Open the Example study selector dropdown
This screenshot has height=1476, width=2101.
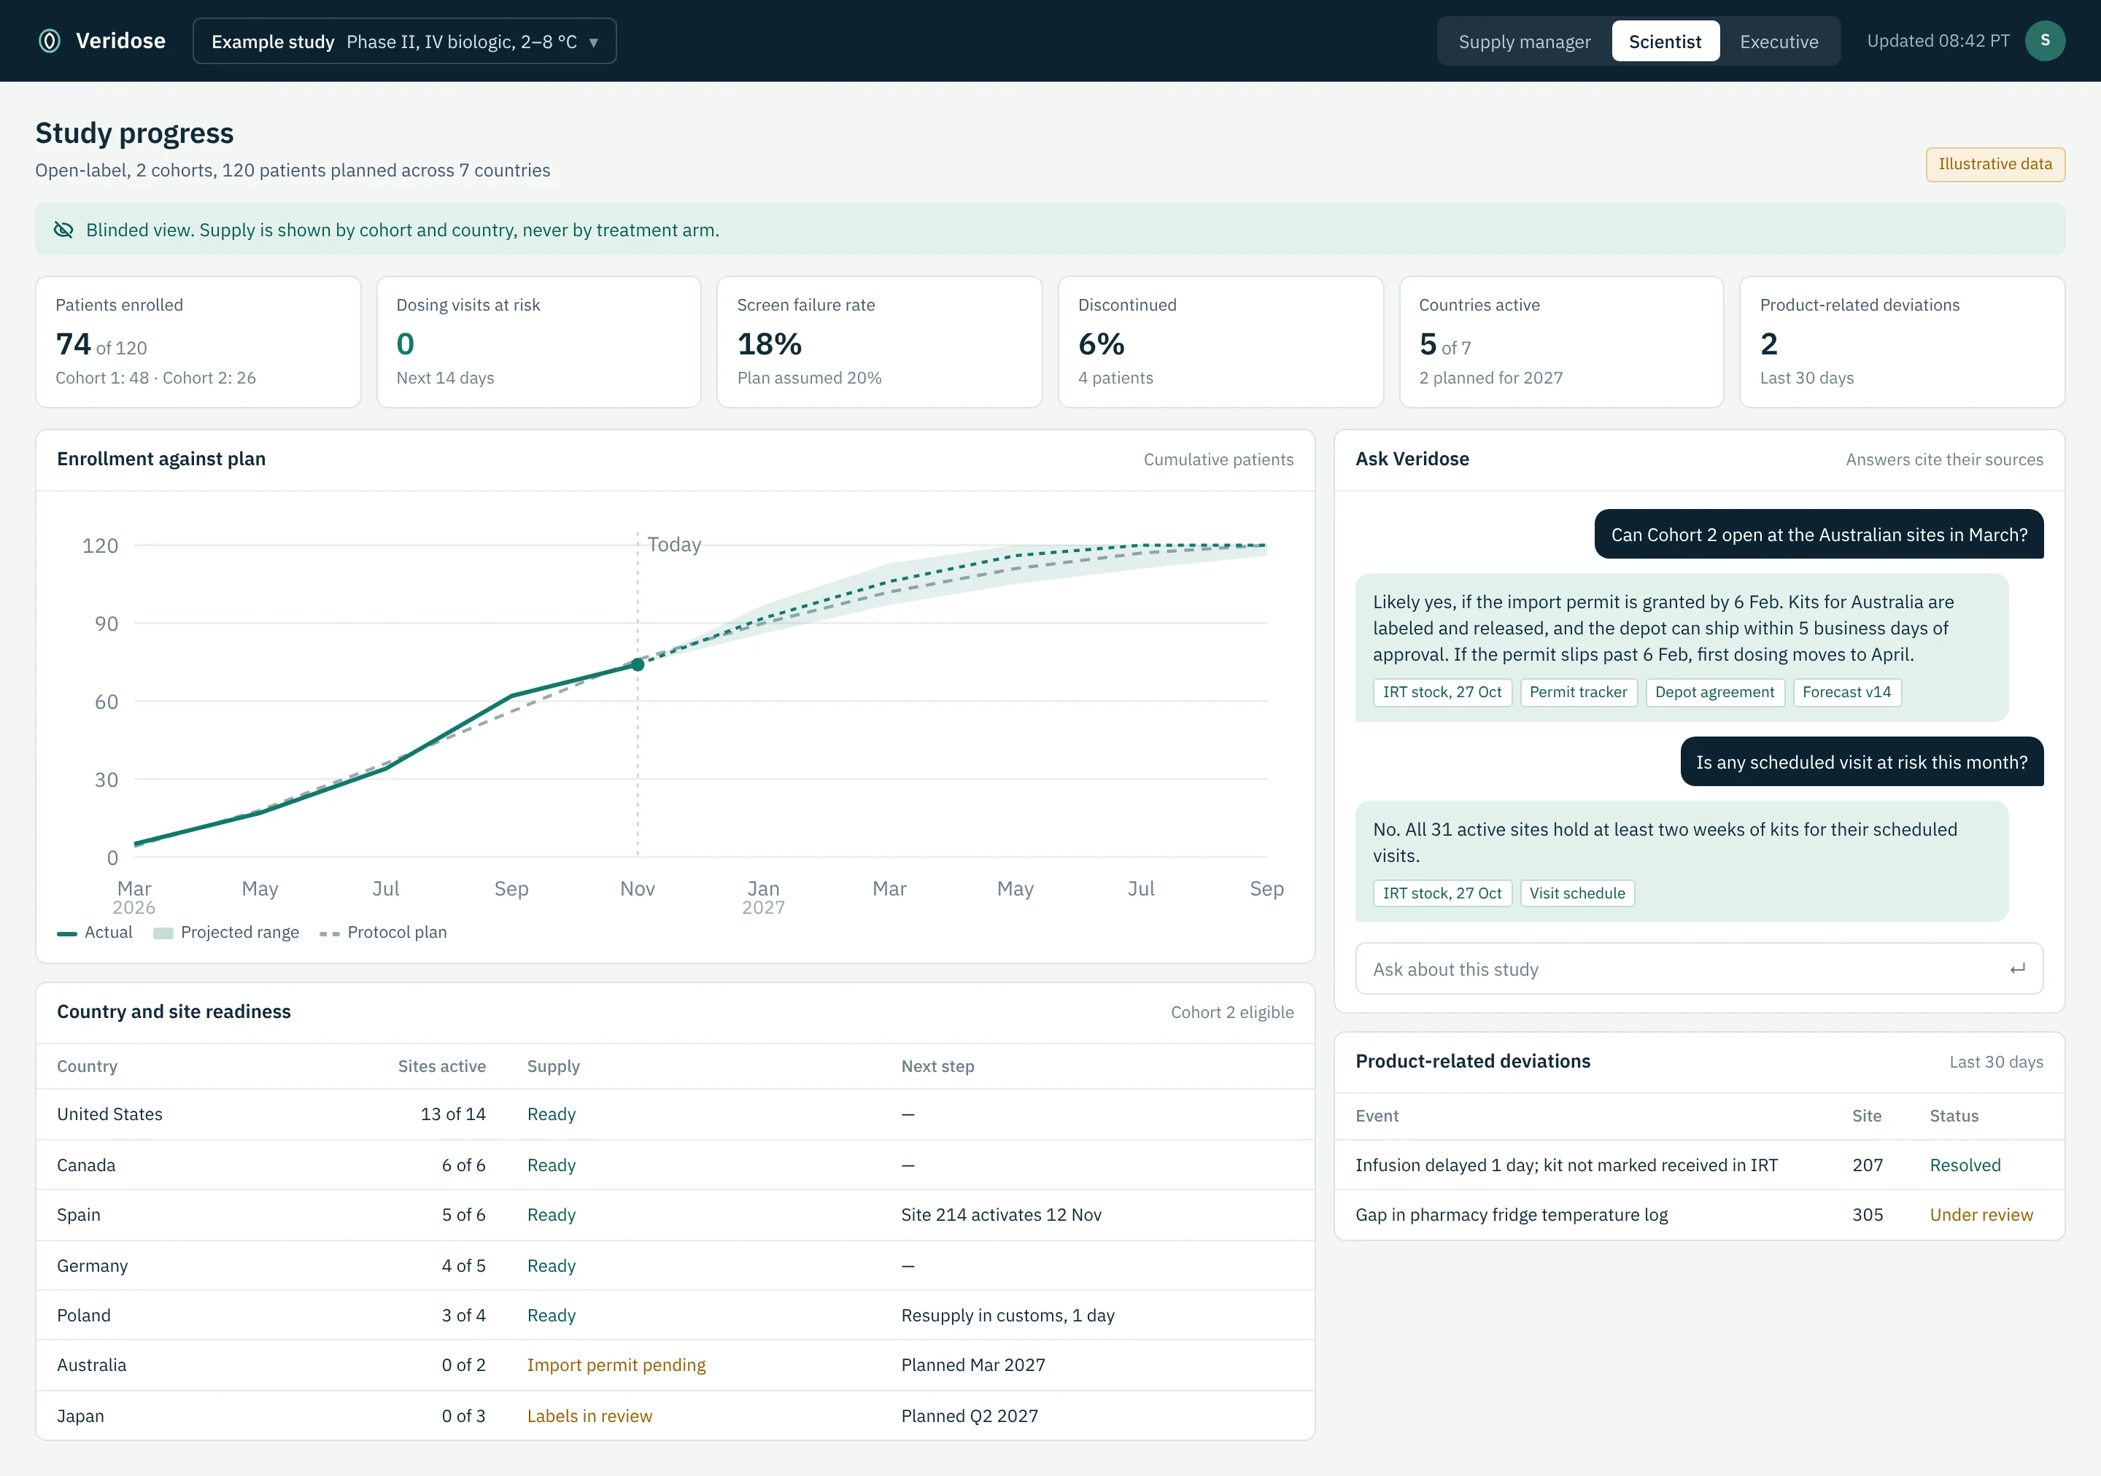pyautogui.click(x=404, y=41)
